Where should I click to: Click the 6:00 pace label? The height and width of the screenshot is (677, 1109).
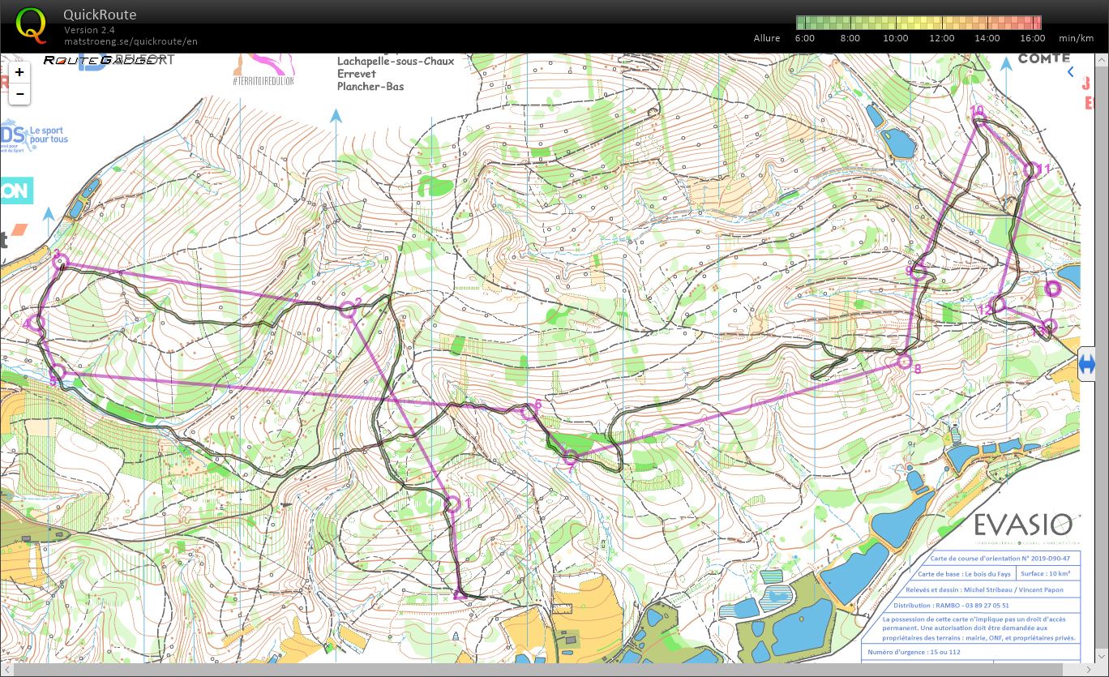pyautogui.click(x=805, y=38)
